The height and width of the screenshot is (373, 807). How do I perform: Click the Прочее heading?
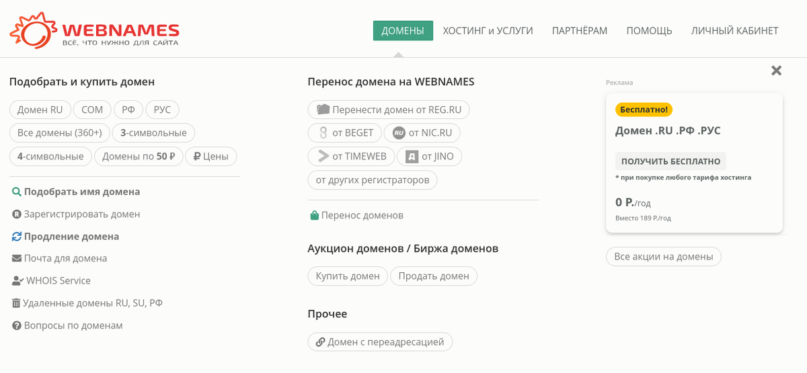(x=328, y=314)
